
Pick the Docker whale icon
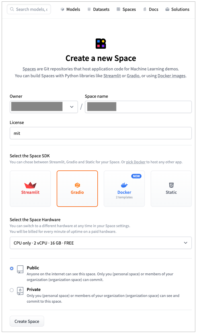coord(124,185)
